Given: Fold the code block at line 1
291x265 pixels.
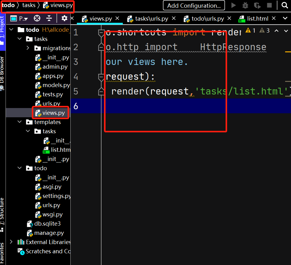Looking at the screenshot, I should 101,33.
